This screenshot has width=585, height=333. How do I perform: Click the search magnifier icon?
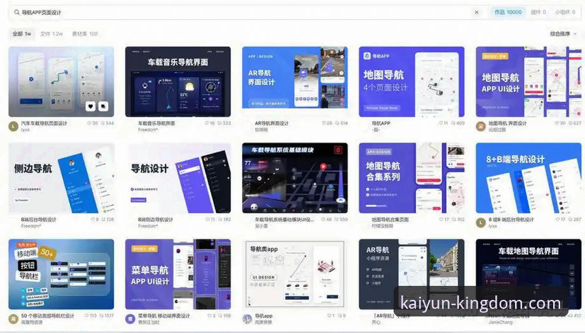pos(17,12)
